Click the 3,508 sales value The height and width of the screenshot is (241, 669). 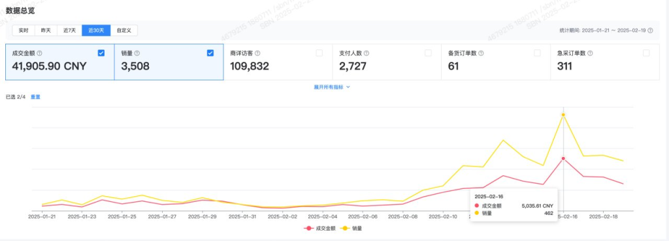[x=135, y=66]
